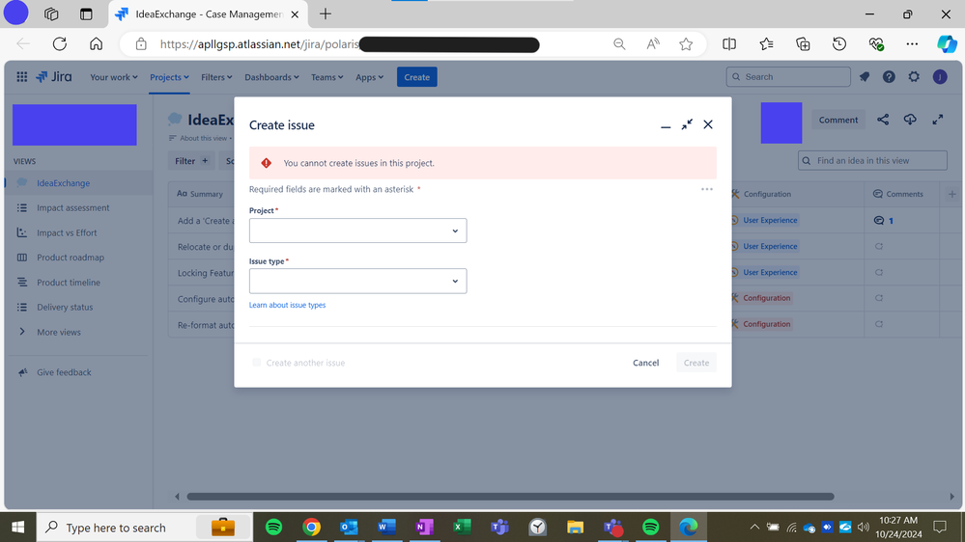
Task: Open the Jira app switcher grid icon
Action: pos(21,77)
